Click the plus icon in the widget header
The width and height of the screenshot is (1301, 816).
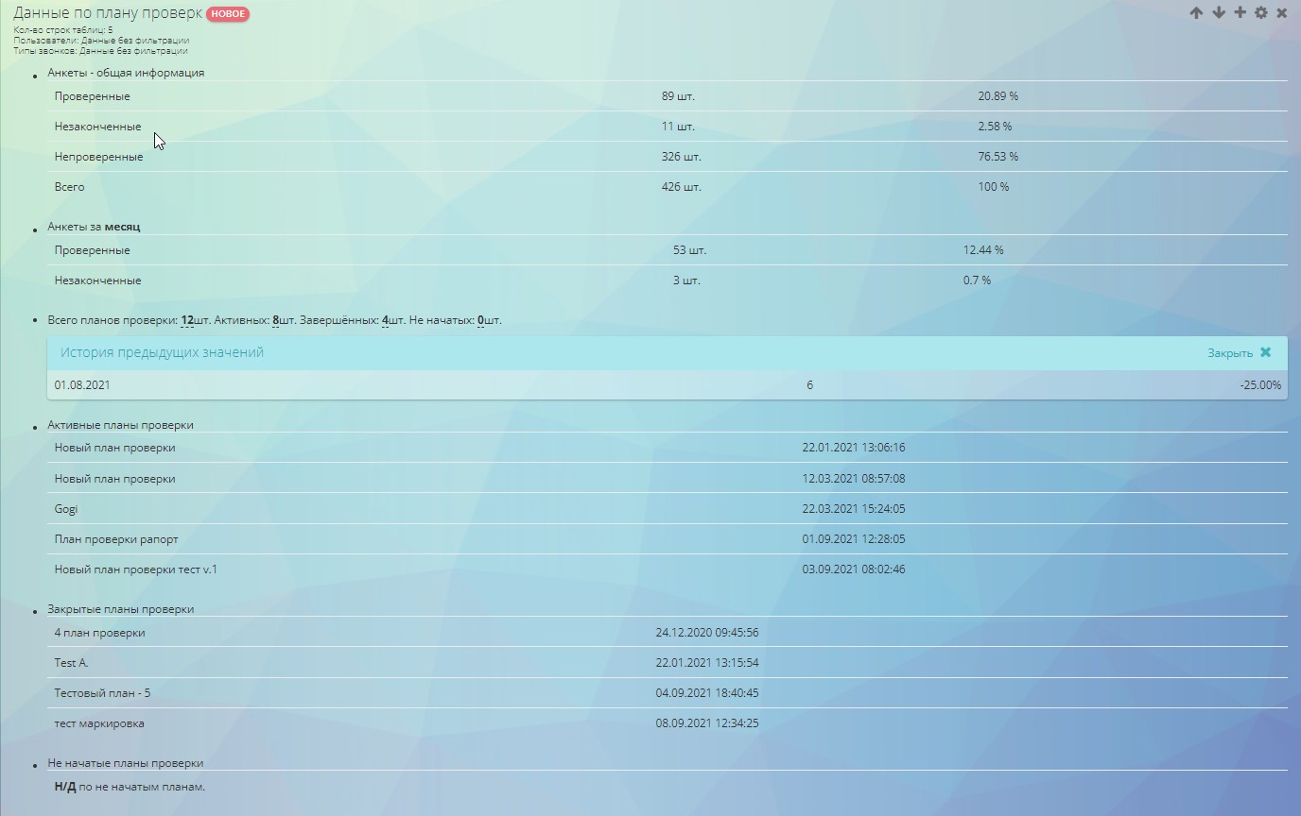click(x=1240, y=13)
